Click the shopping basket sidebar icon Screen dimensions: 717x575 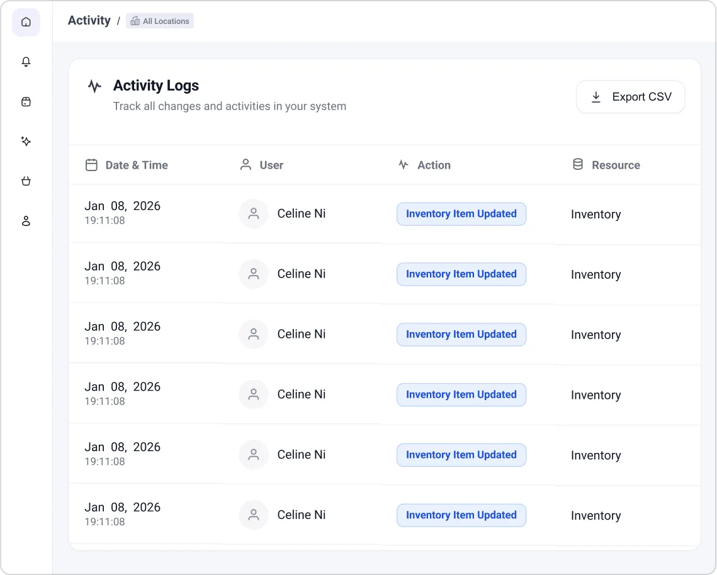pyautogui.click(x=26, y=182)
